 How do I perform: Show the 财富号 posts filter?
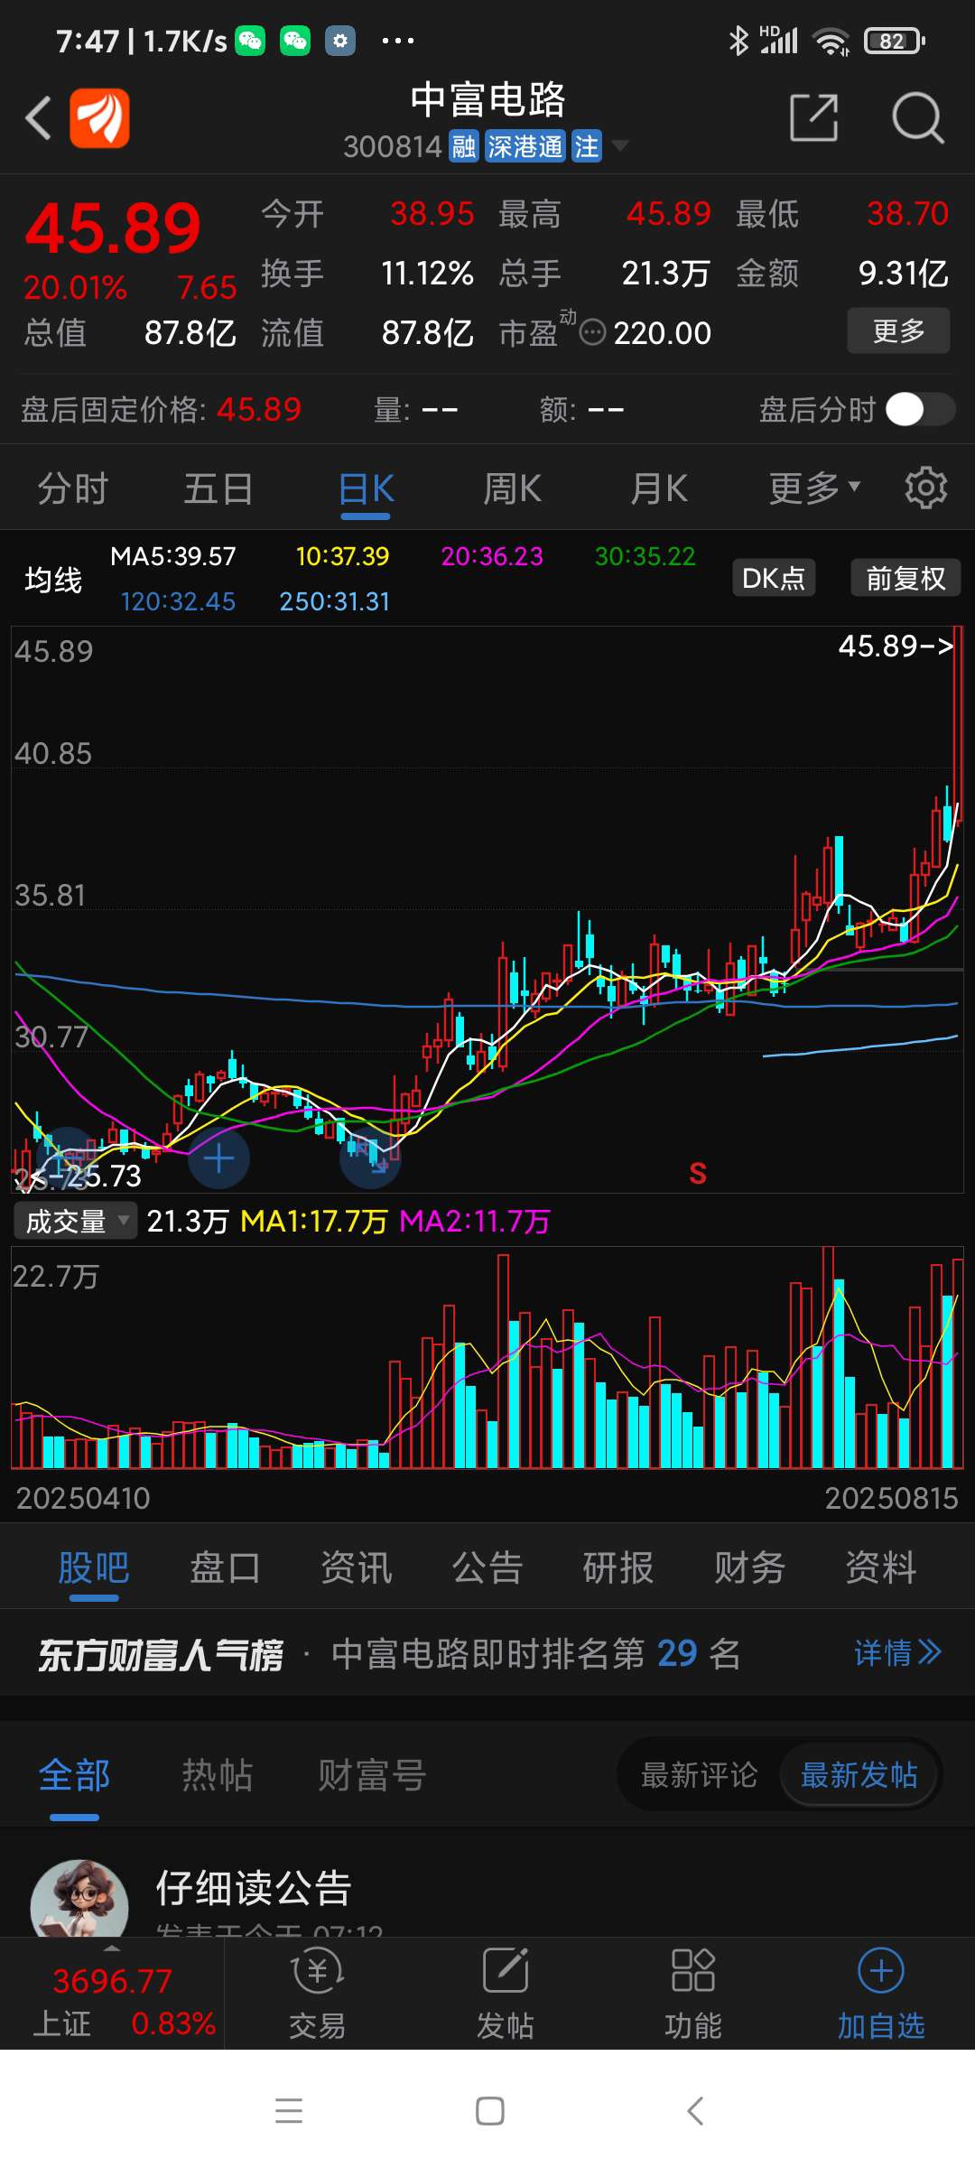pos(372,1775)
